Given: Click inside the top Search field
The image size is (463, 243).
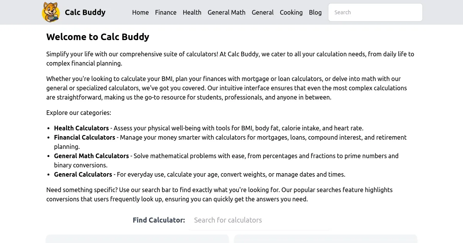Looking at the screenshot, I should [375, 12].
